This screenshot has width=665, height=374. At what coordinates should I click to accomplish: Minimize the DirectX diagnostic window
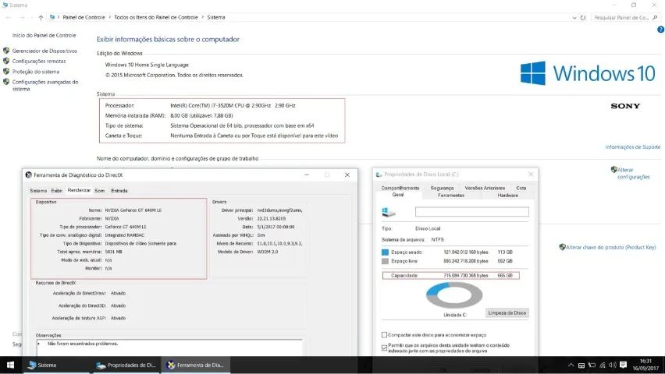point(307,175)
